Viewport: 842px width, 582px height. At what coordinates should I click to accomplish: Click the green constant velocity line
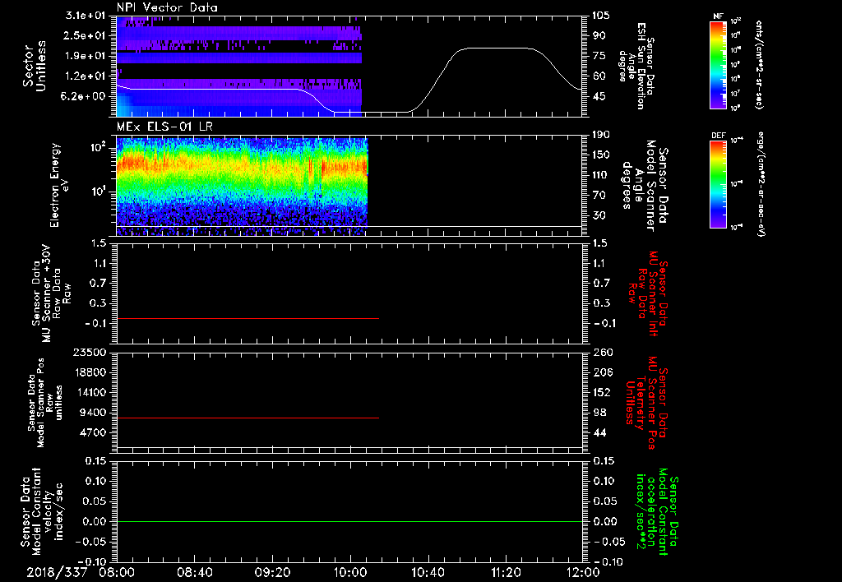click(349, 521)
